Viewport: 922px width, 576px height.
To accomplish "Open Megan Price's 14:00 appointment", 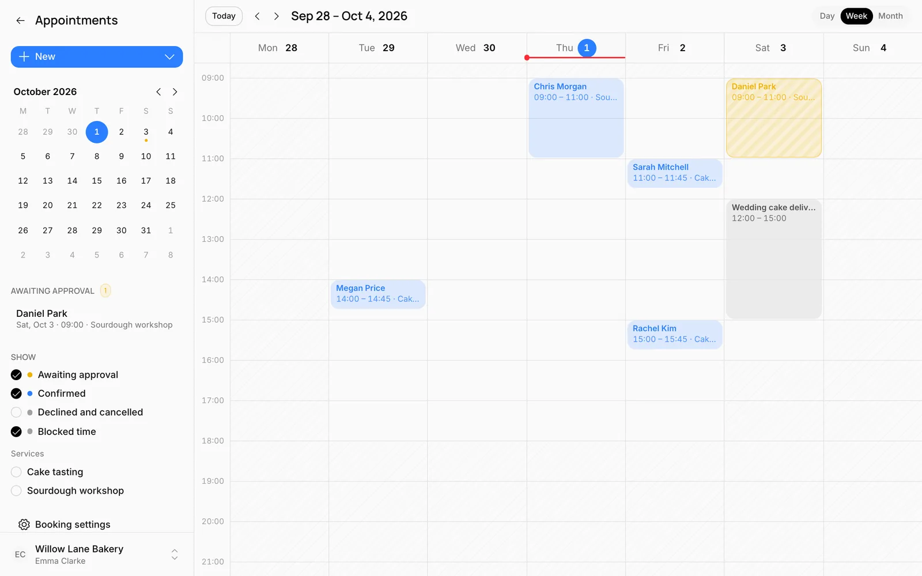I will pyautogui.click(x=378, y=294).
